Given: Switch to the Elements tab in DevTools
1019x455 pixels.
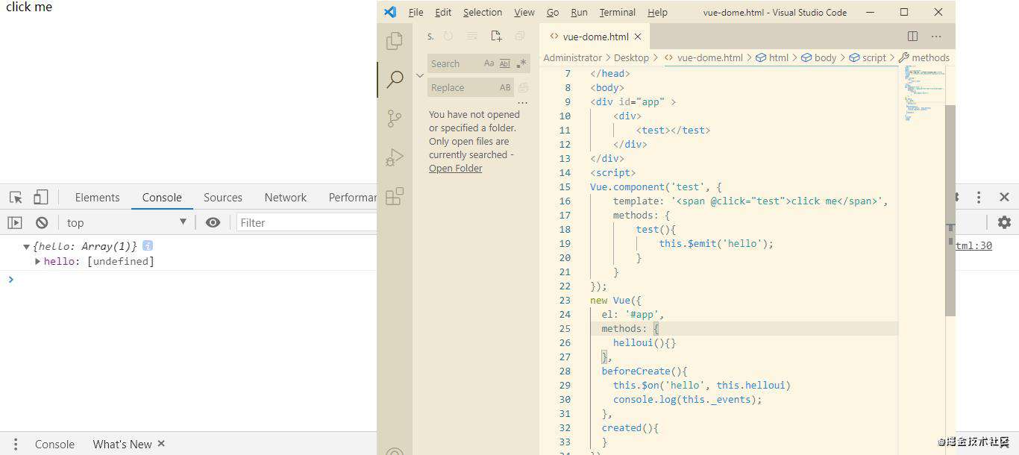Looking at the screenshot, I should click(97, 198).
